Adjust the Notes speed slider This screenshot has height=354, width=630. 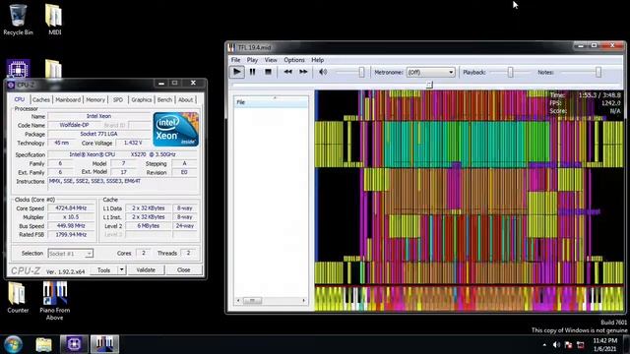tap(598, 72)
